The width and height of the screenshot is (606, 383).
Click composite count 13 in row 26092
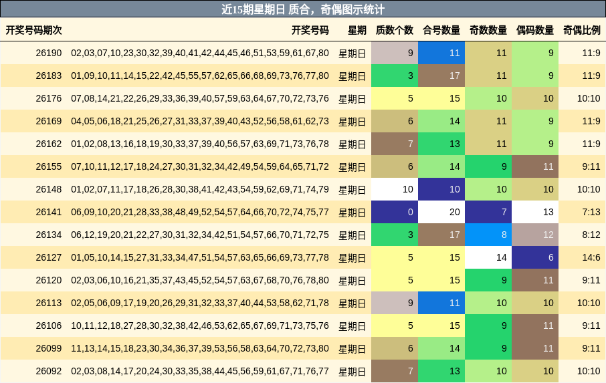click(441, 372)
